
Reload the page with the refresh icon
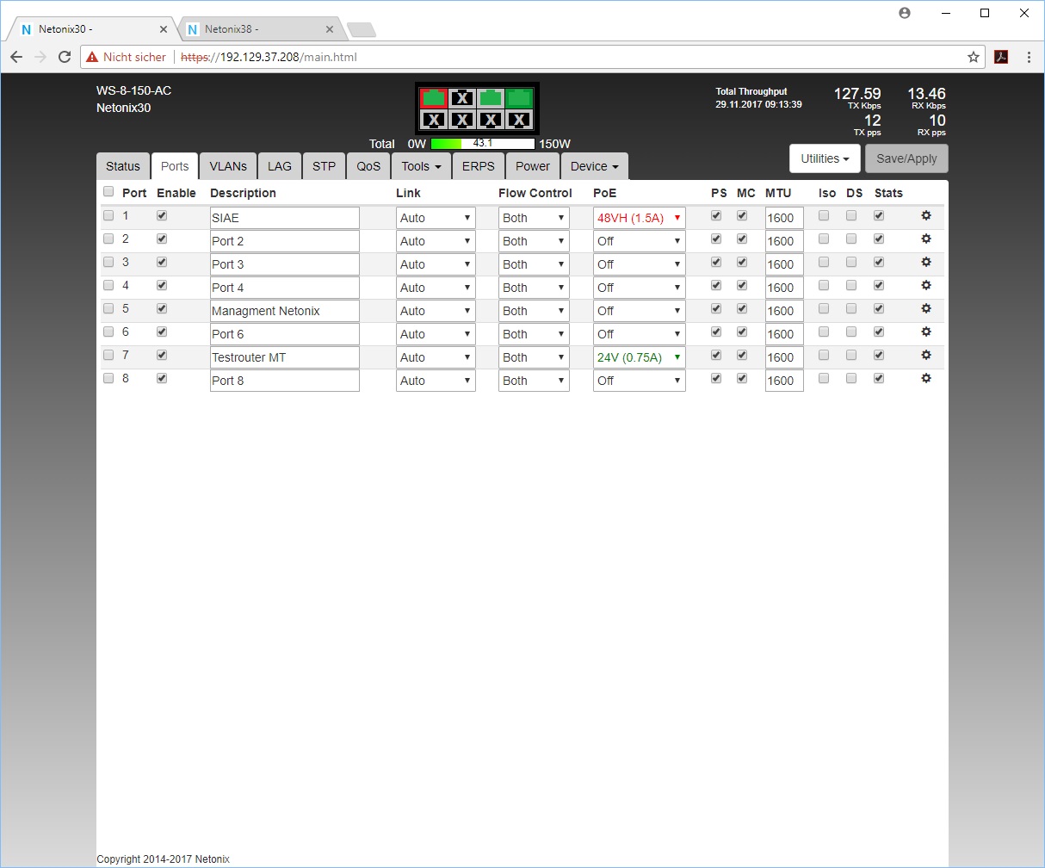click(x=65, y=58)
